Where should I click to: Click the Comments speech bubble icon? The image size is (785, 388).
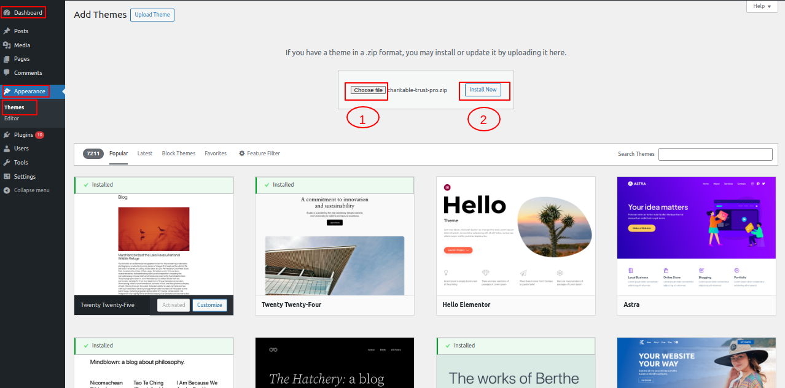7,73
